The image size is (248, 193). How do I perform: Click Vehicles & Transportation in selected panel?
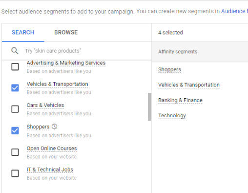(x=189, y=85)
